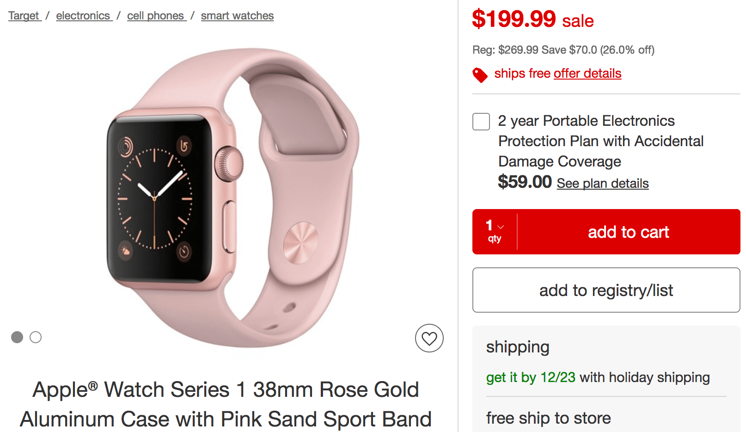746x432 pixels.
Task: Open the offer details link
Action: (587, 74)
